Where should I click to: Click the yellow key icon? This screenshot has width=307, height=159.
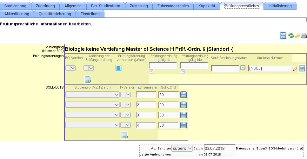297,36
